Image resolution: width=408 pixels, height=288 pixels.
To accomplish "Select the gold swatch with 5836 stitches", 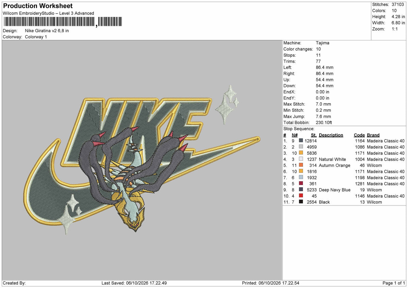I will [x=301, y=153].
